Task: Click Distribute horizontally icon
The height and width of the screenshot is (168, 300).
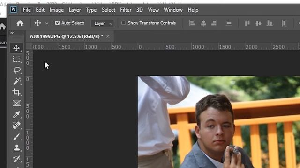Action: coord(284,23)
